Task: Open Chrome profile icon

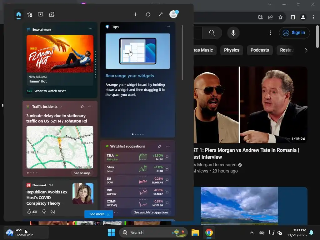Action: coord(303,17)
